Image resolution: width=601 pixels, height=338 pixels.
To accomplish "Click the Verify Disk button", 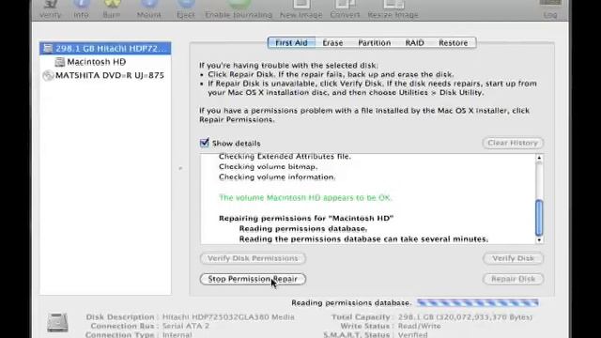I will [x=513, y=258].
